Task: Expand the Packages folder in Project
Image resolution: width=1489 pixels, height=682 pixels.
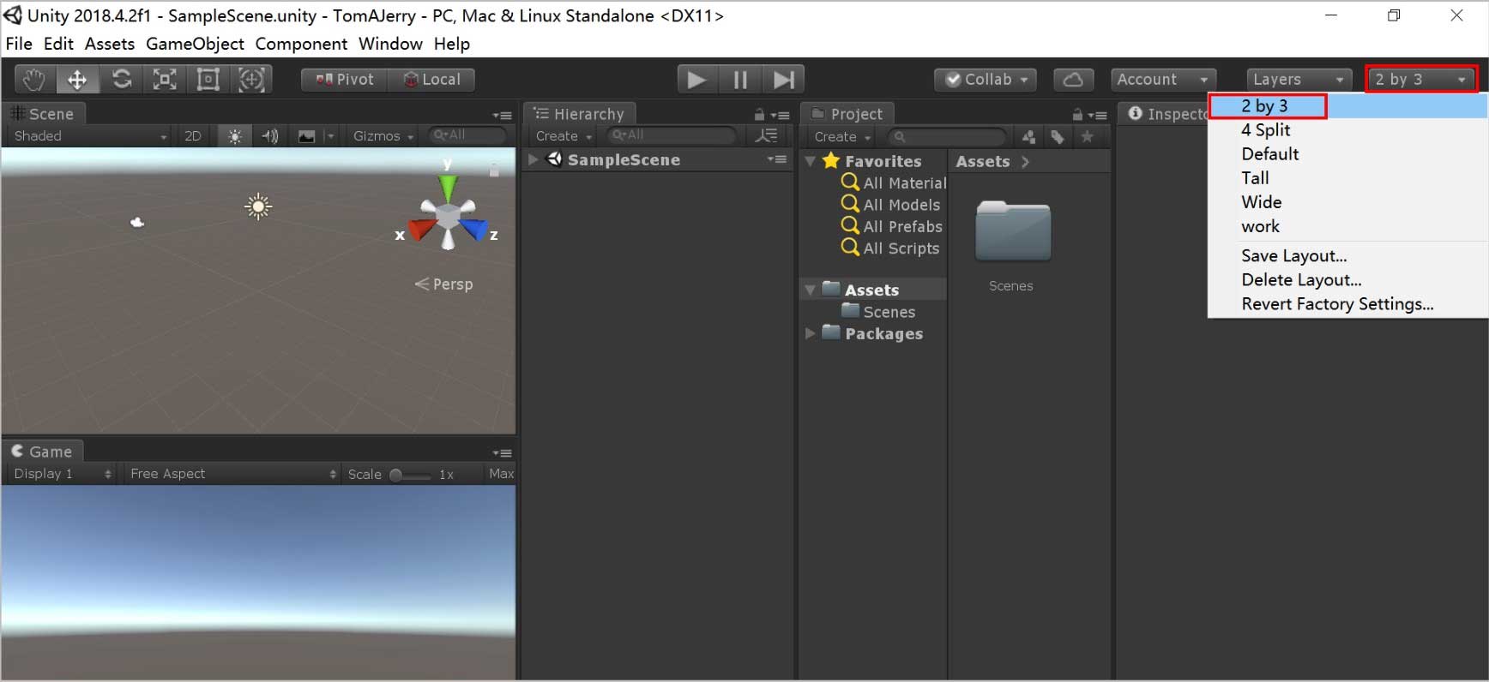Action: click(811, 333)
